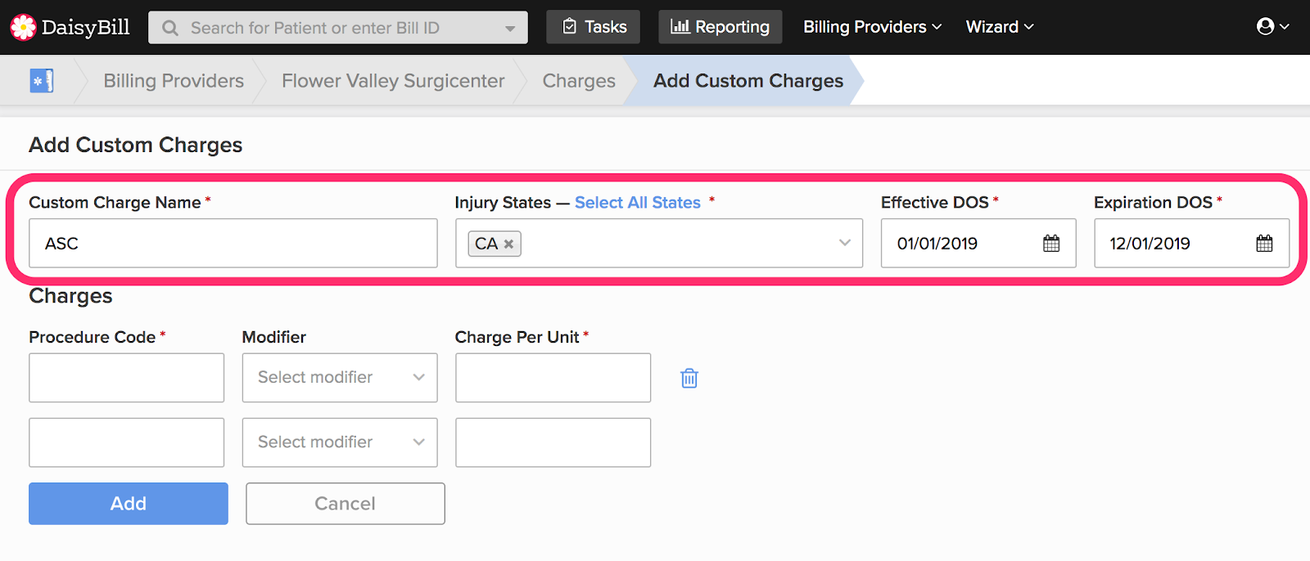Open first row Select modifier dropdown
Viewport: 1310px width, 561px height.
(340, 378)
